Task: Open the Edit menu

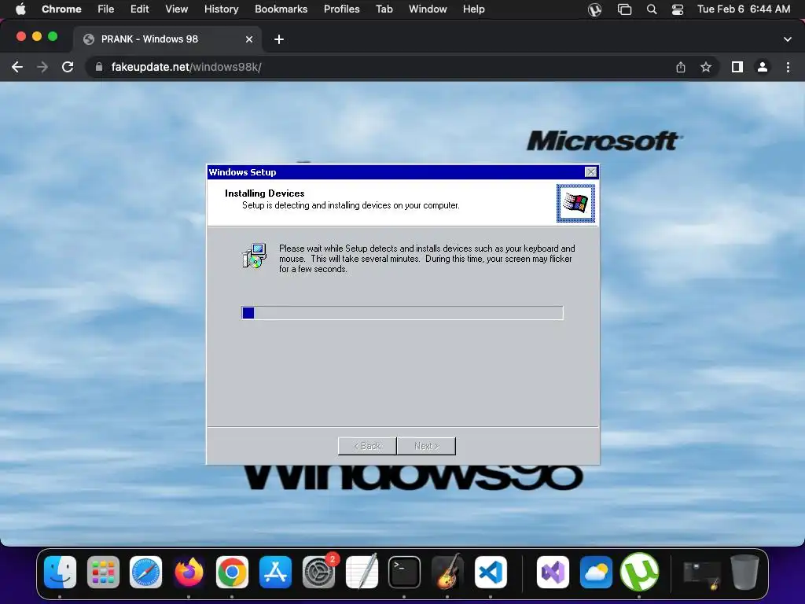Action: coord(140,9)
